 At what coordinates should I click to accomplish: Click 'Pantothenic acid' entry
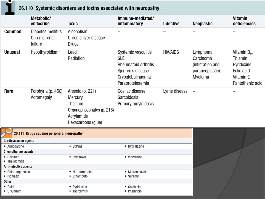click(248, 83)
